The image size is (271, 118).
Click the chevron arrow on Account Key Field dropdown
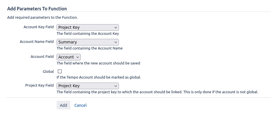116,28
